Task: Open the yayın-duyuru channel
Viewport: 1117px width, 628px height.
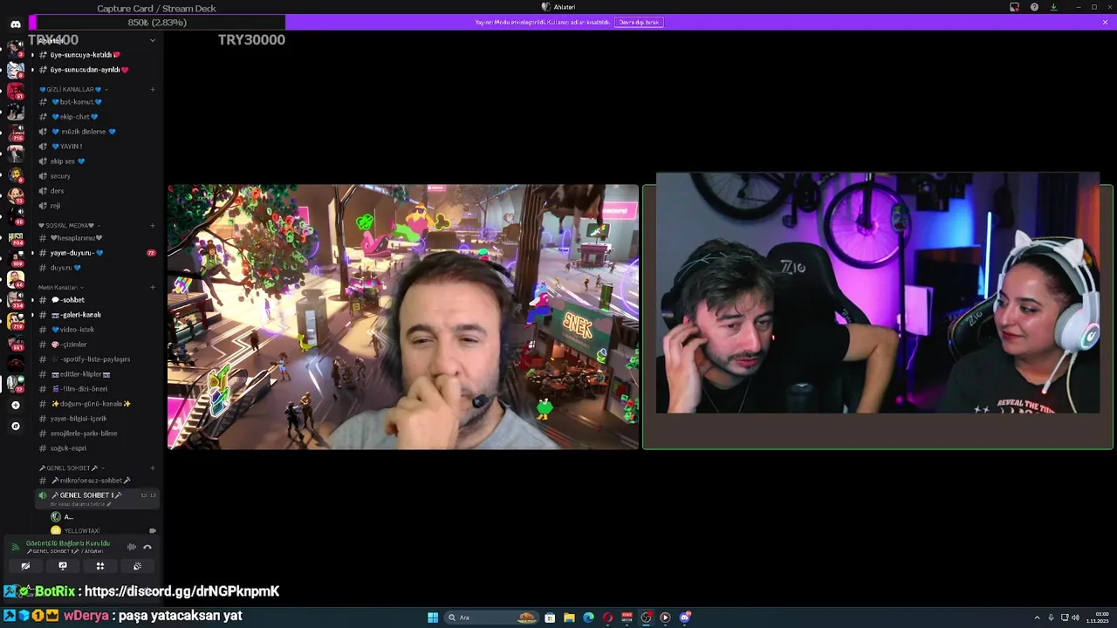Action: click(96, 253)
